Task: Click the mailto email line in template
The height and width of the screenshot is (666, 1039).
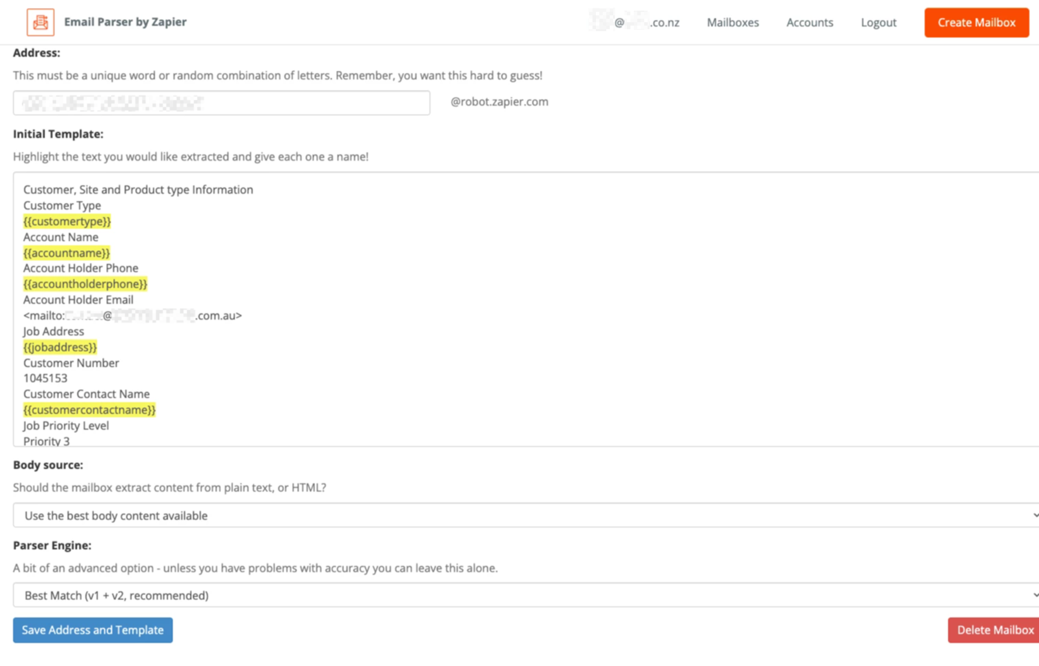Action: (x=132, y=315)
